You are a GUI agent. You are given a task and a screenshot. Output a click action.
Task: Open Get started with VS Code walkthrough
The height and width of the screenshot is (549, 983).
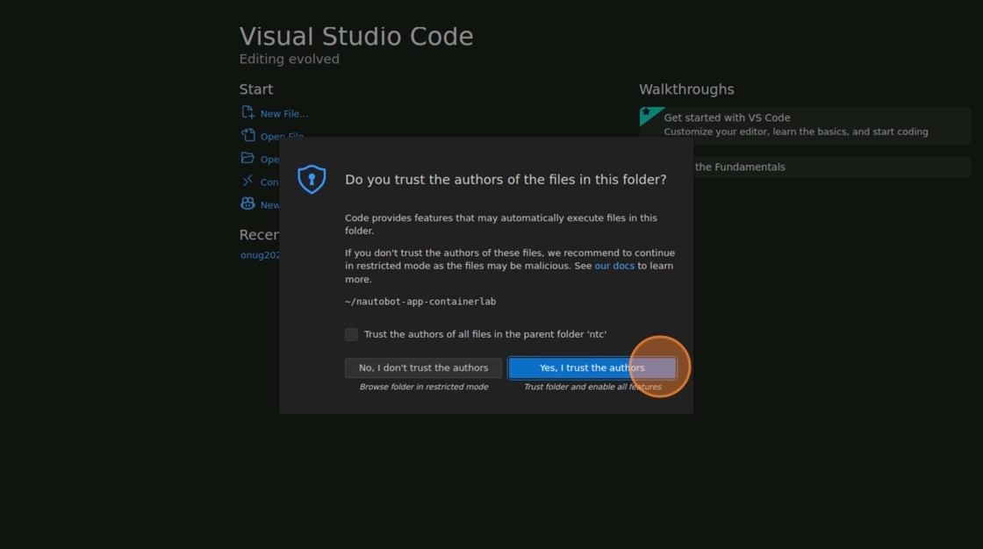805,125
